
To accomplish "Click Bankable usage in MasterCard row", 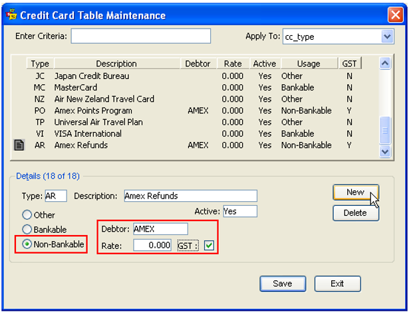I will (298, 88).
